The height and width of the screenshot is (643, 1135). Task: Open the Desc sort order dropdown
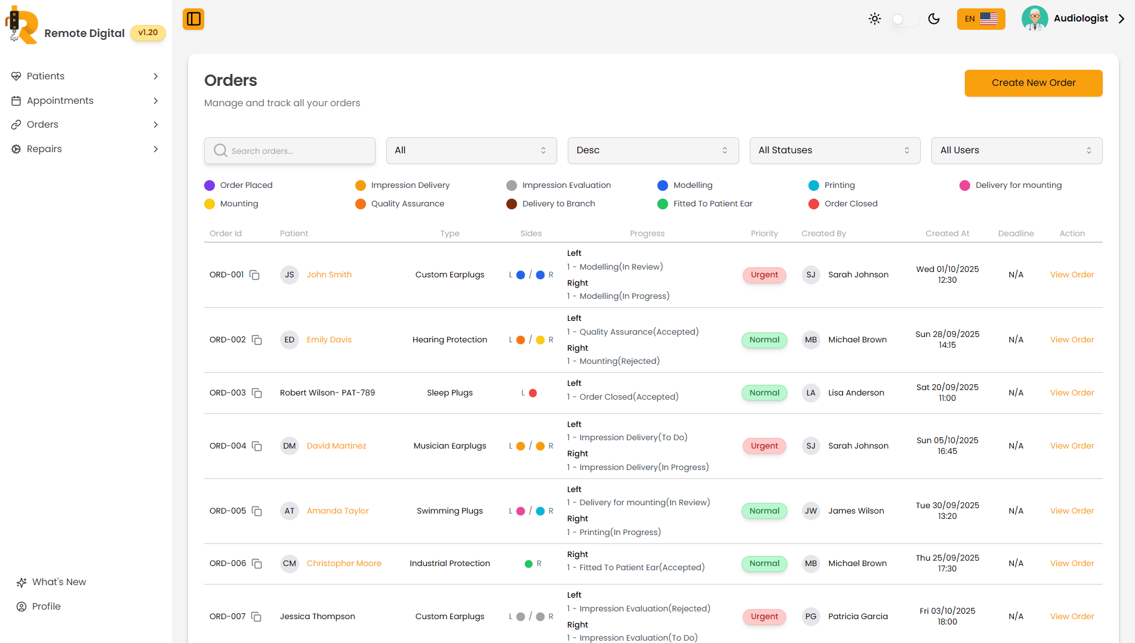653,150
